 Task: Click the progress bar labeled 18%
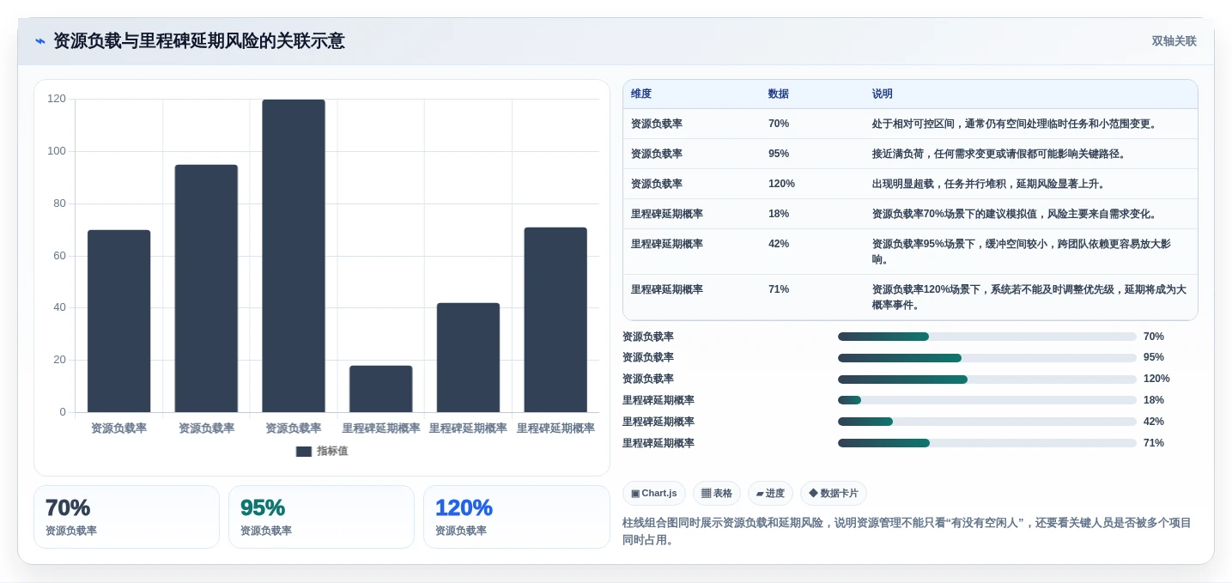pyautogui.click(x=987, y=400)
